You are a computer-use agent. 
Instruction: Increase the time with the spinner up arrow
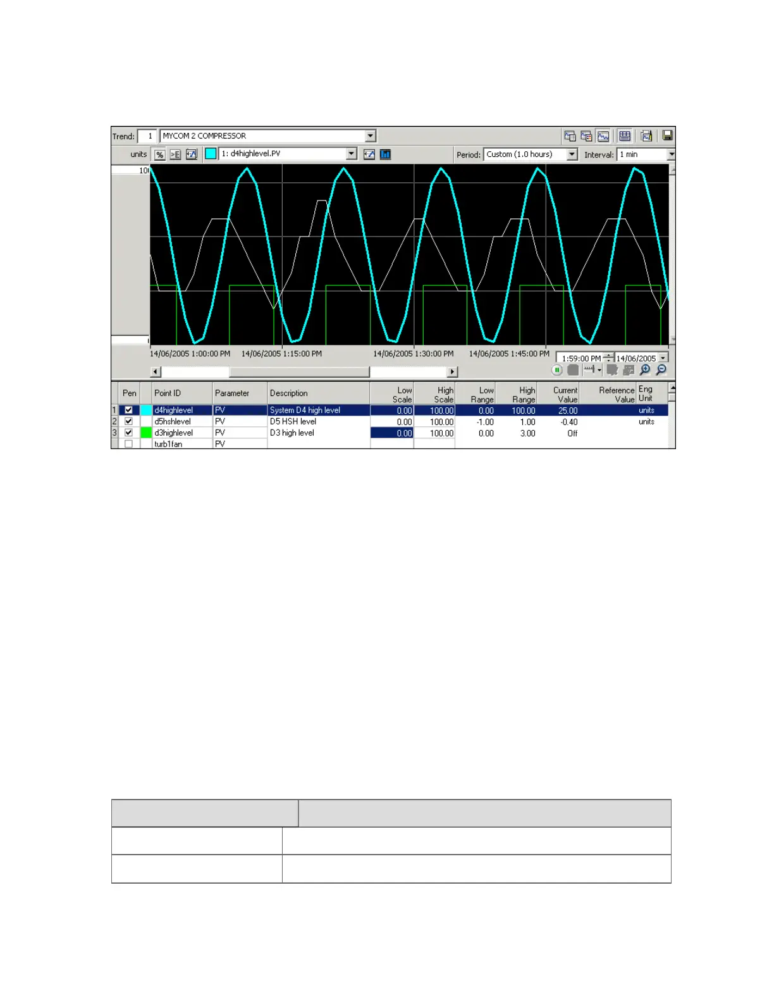click(608, 356)
